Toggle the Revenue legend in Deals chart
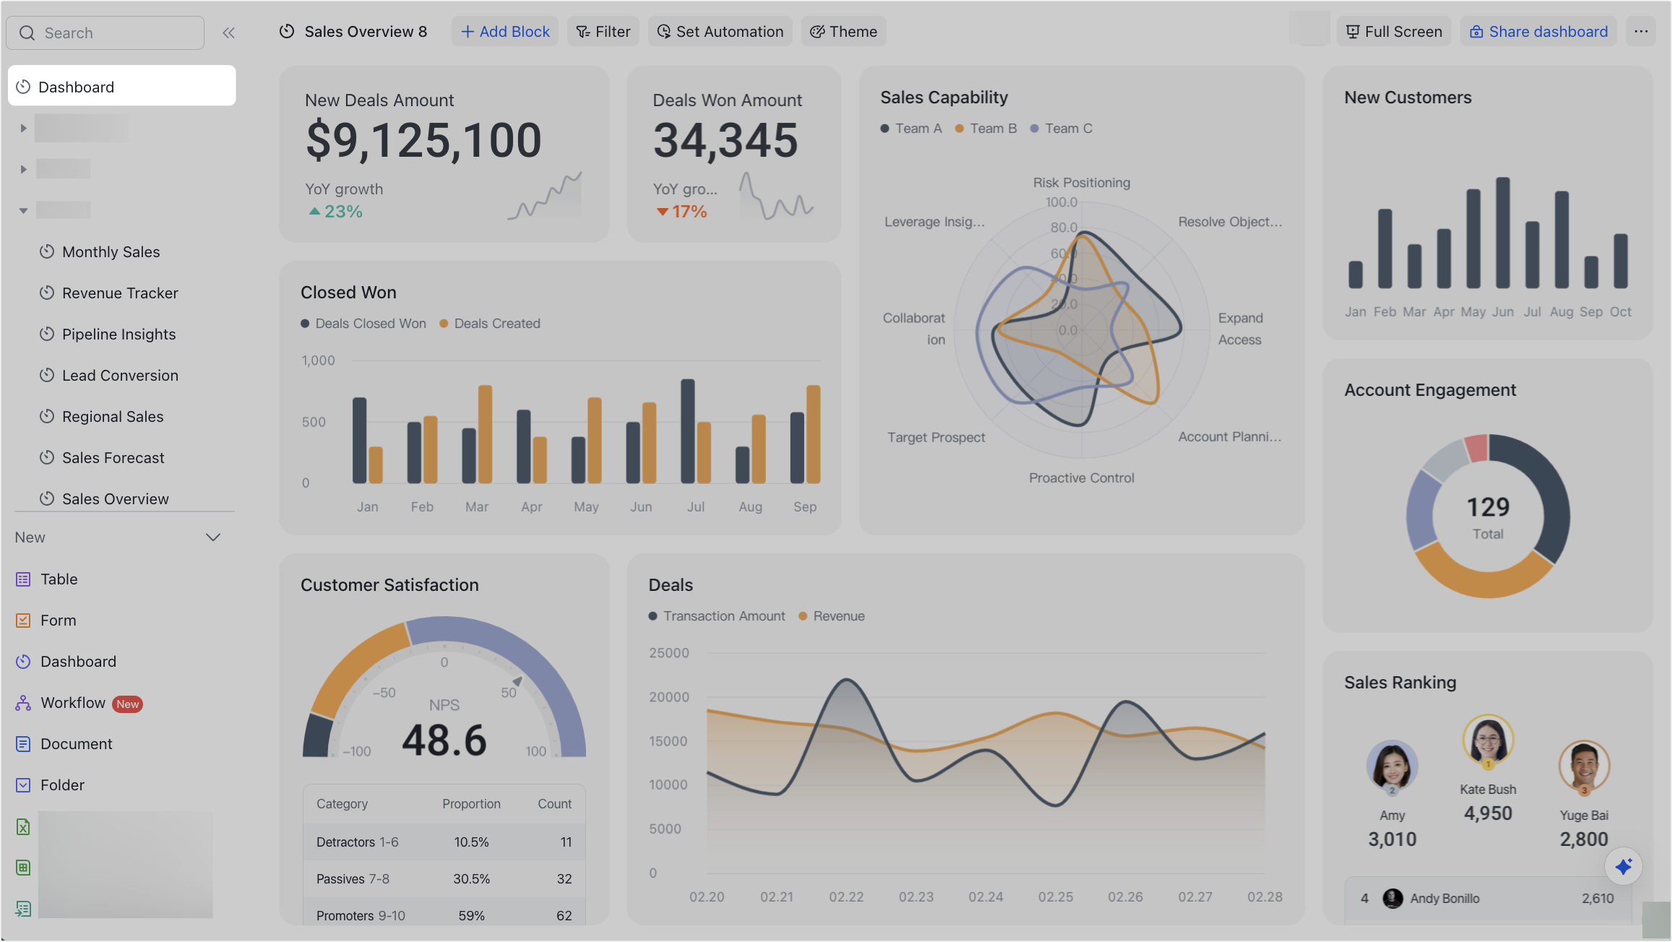 [x=832, y=615]
